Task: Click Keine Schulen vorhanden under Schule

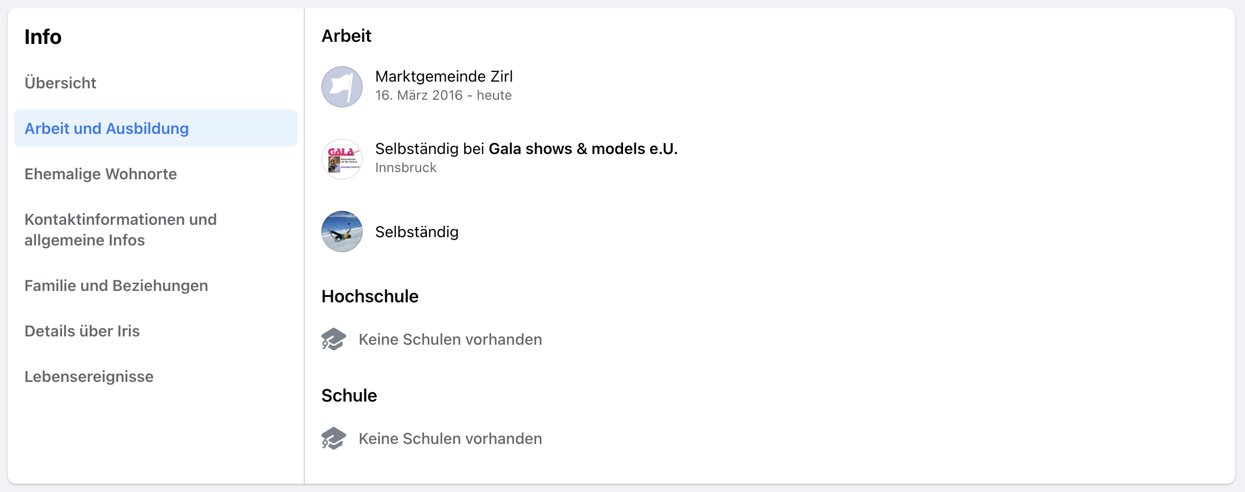Action: click(450, 439)
